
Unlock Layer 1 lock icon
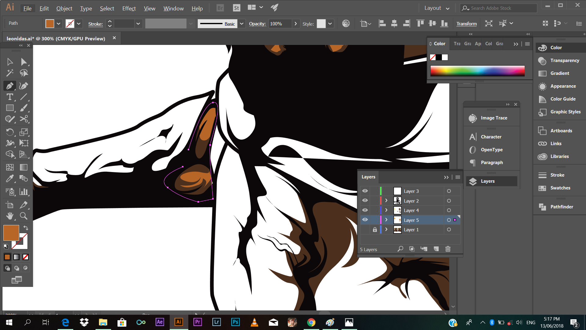pos(375,229)
